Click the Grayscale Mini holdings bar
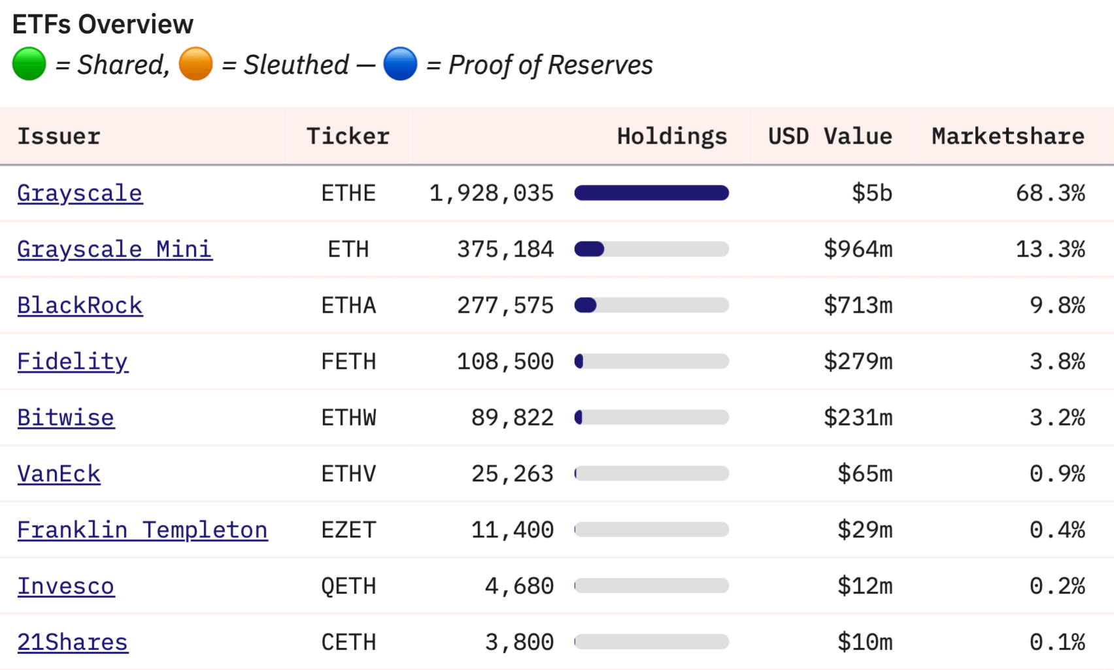This screenshot has height=670, width=1114. click(652, 249)
